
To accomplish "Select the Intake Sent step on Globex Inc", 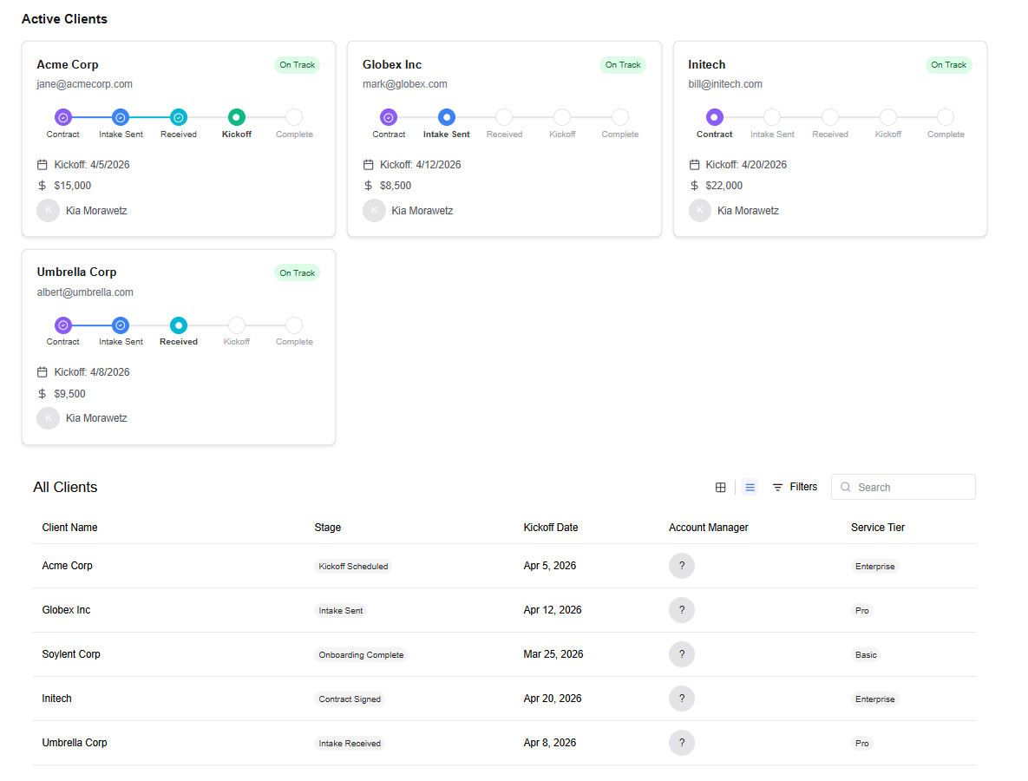I will tap(446, 117).
